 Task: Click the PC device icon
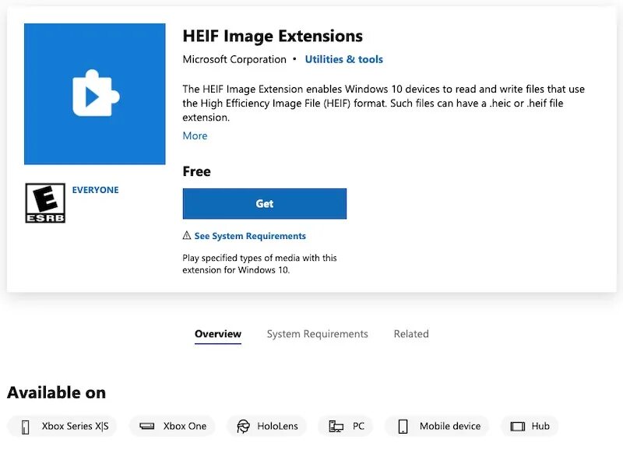336,426
